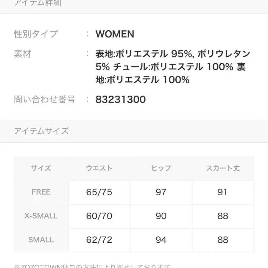Screen dimensions: 268x268
Task: Click the サイズ column header
Action: click(41, 168)
